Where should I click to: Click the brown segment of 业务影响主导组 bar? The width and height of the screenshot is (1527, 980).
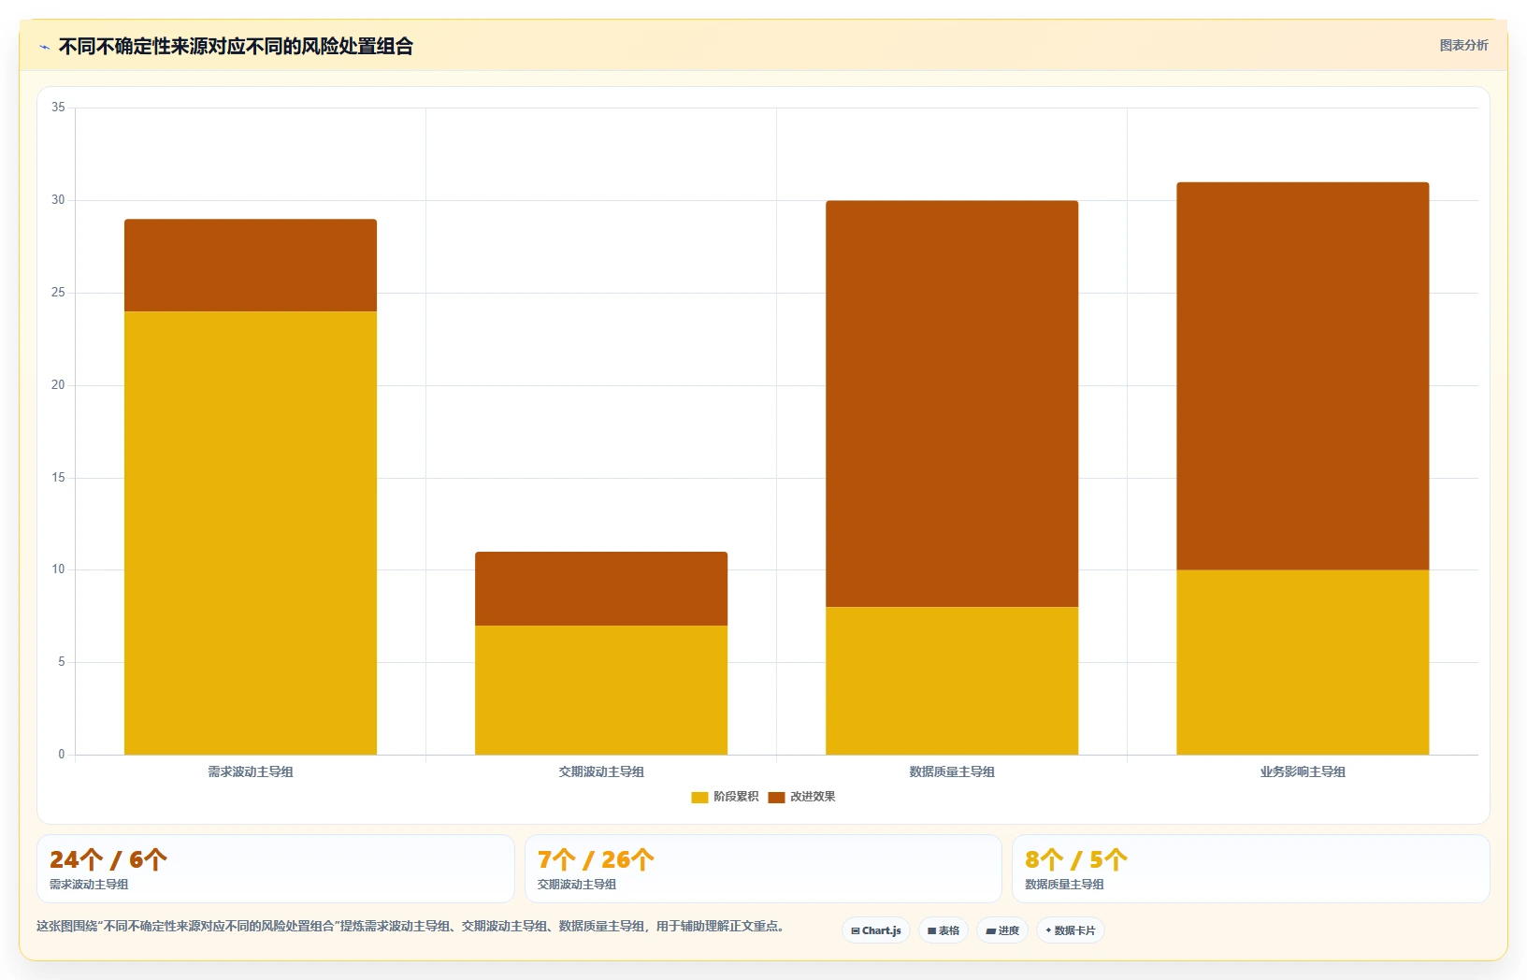pos(1303,376)
